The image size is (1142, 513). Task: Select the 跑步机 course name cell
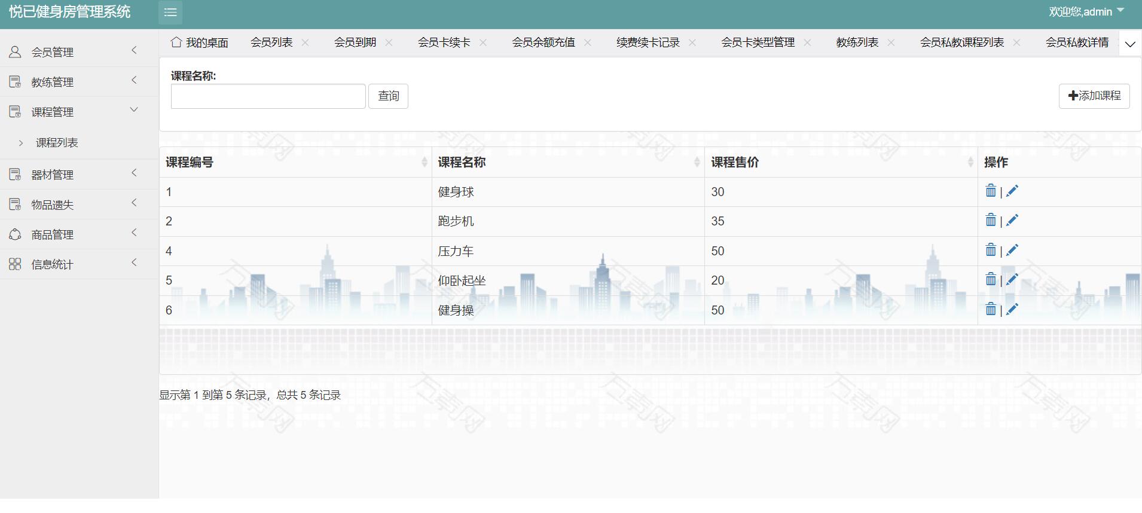click(568, 221)
